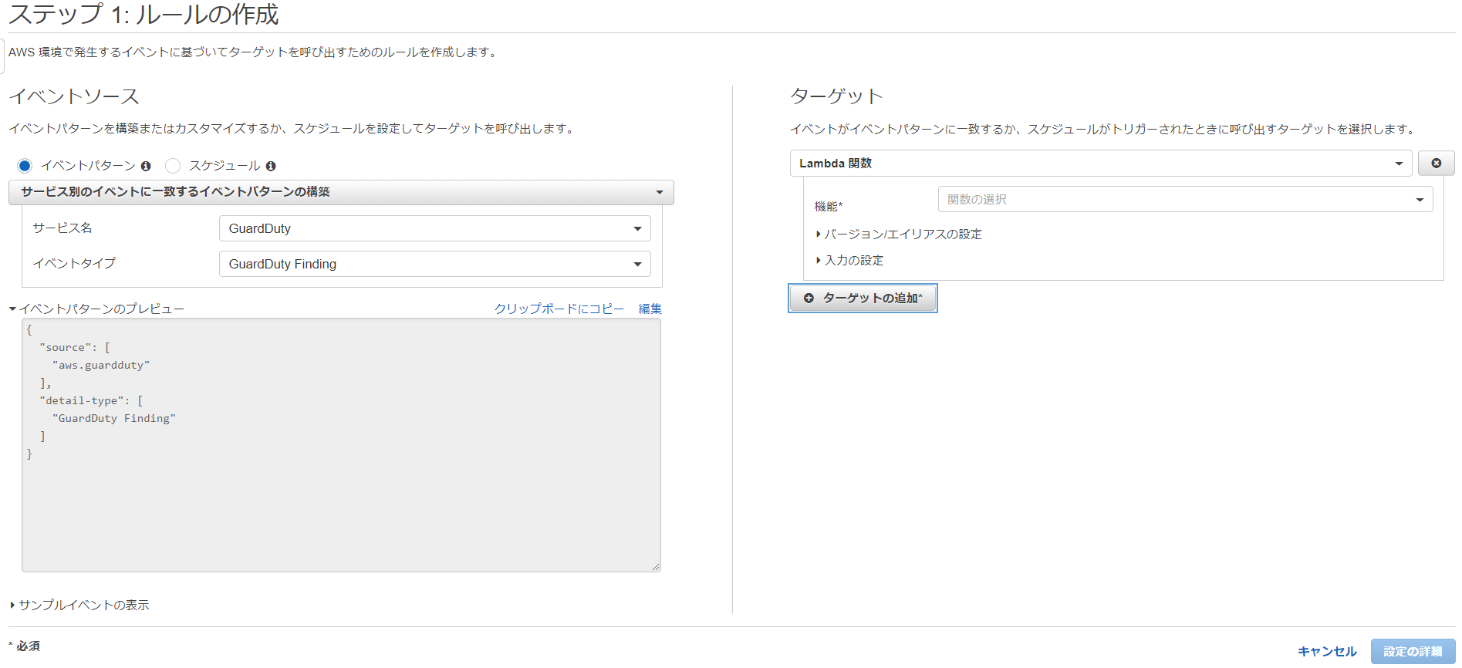Click クリップボードにコピー link
This screenshot has height=668, width=1462.
(559, 309)
